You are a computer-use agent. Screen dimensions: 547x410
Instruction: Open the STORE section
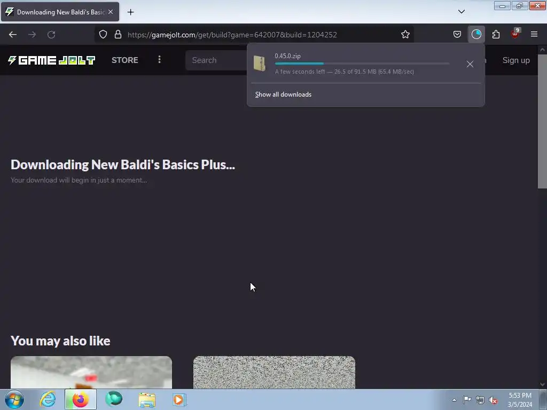(x=125, y=60)
